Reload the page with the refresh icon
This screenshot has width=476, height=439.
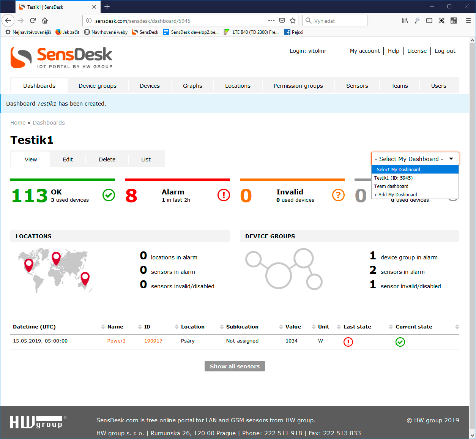(x=33, y=21)
